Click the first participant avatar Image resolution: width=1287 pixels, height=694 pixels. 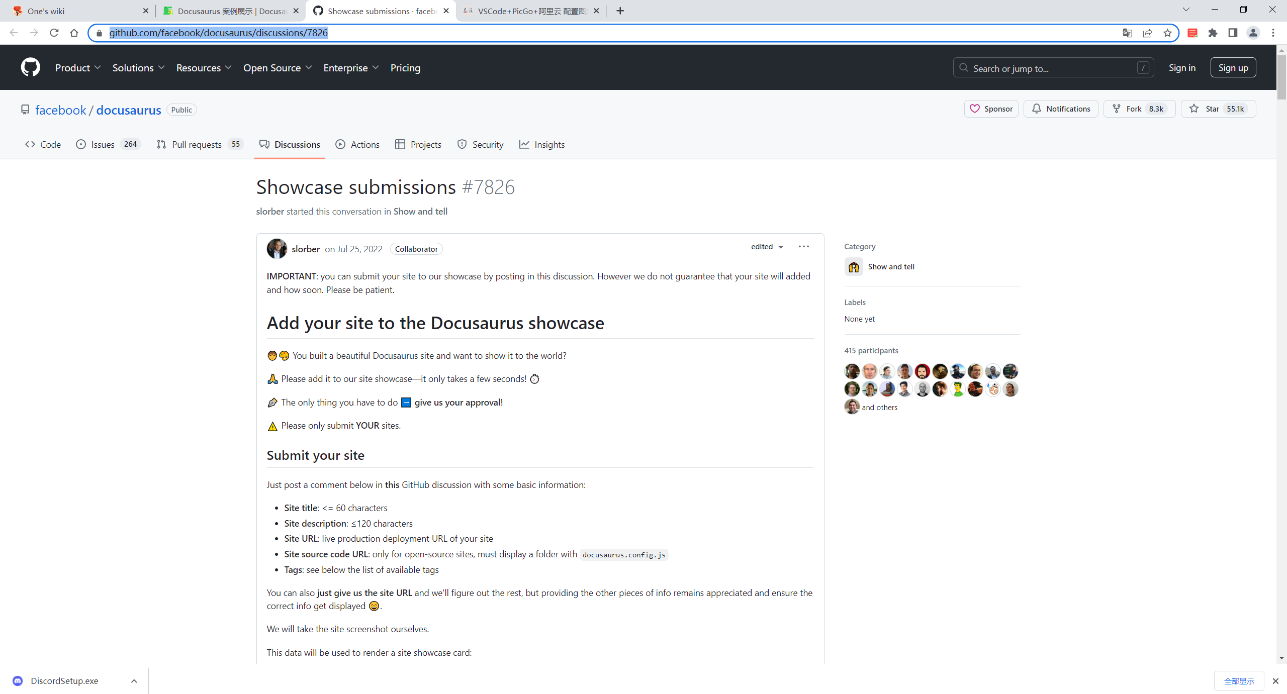852,371
